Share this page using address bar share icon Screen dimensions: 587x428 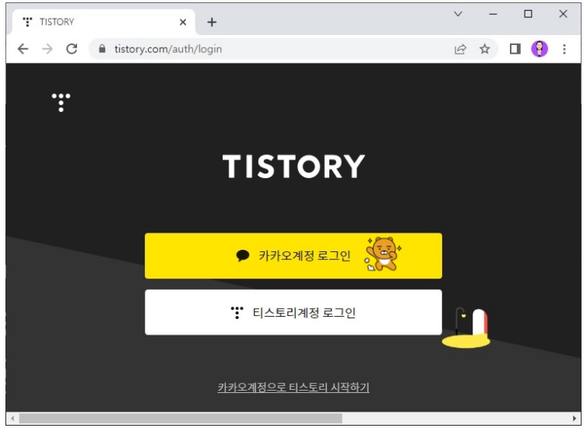tap(460, 49)
